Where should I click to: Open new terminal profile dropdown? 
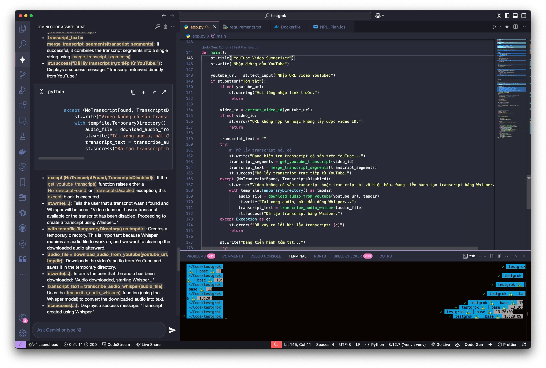point(485,256)
